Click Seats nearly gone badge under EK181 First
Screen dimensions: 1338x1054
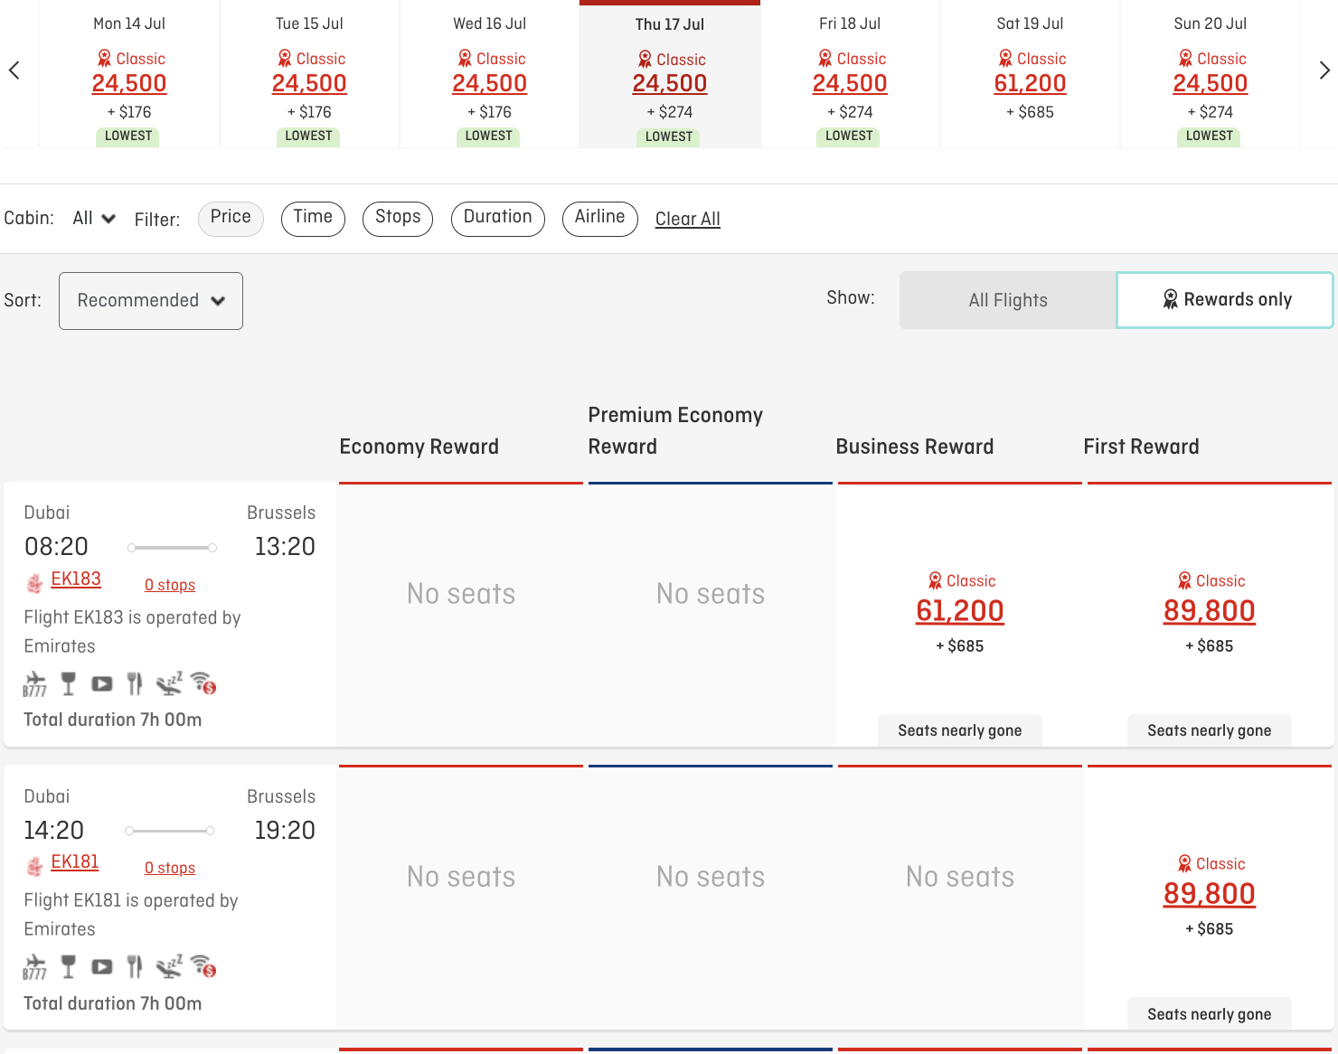coord(1210,1014)
